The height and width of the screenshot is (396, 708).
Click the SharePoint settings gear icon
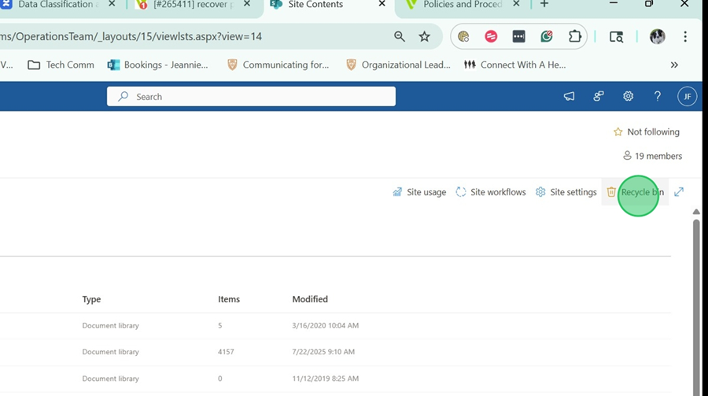(628, 96)
